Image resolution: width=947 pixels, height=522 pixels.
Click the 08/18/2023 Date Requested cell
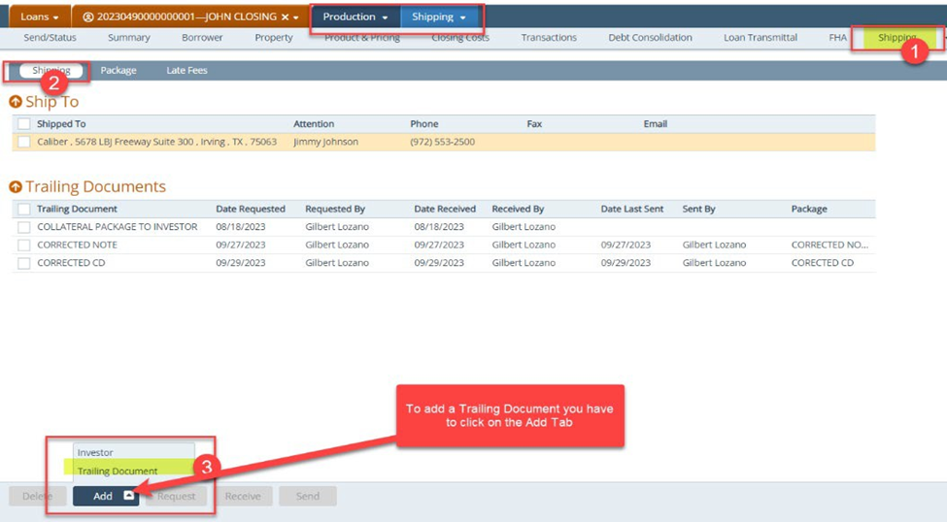point(240,227)
